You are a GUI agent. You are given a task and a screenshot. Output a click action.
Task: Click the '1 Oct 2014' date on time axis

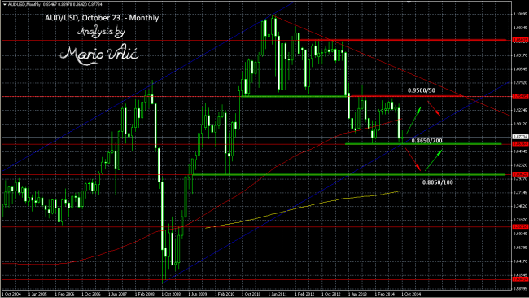[x=411, y=294]
